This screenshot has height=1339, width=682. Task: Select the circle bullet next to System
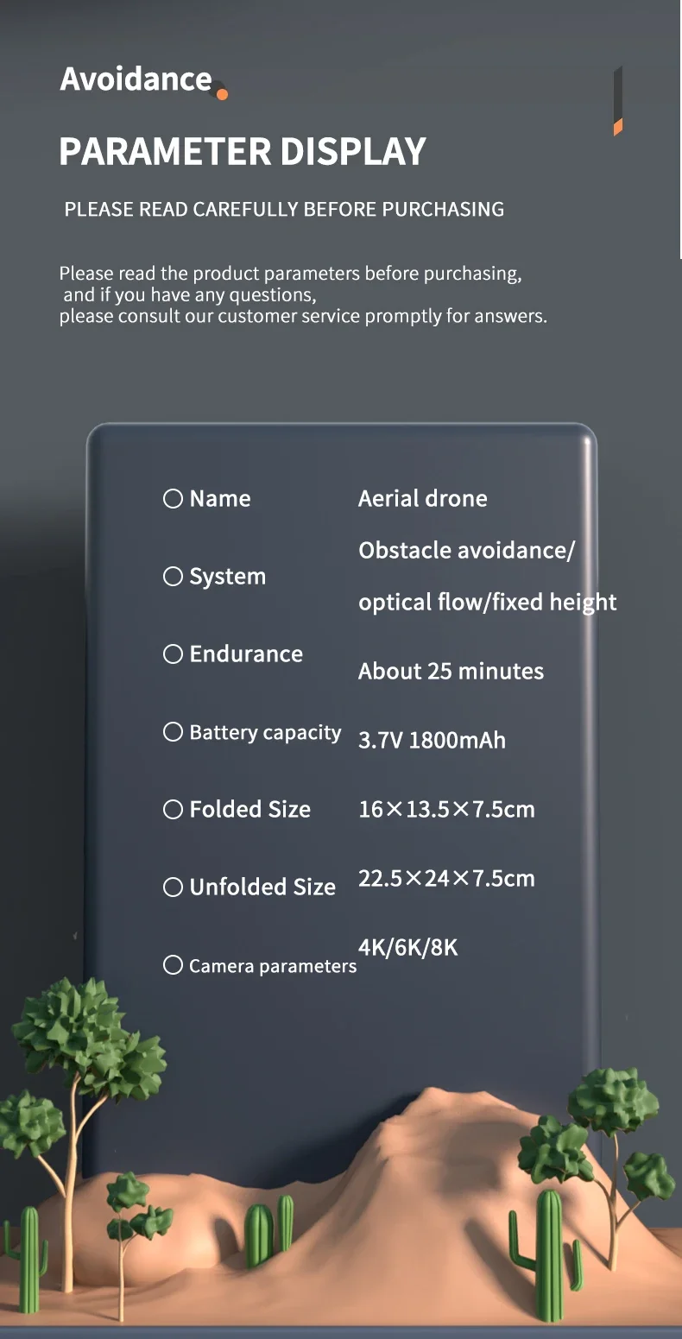coord(173,577)
